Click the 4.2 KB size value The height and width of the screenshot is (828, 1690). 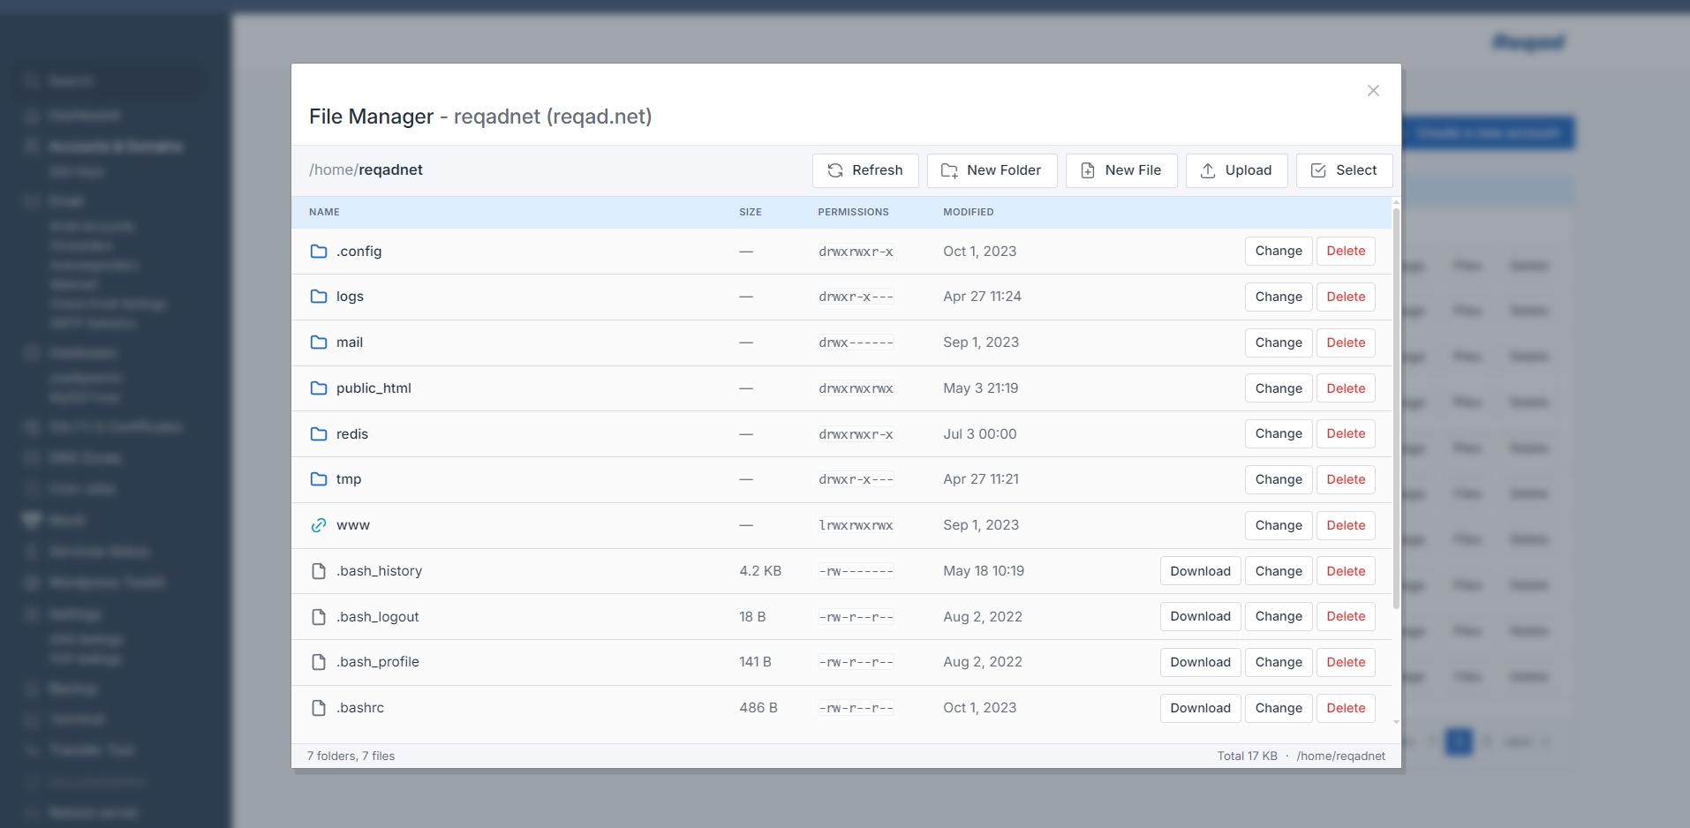point(760,571)
